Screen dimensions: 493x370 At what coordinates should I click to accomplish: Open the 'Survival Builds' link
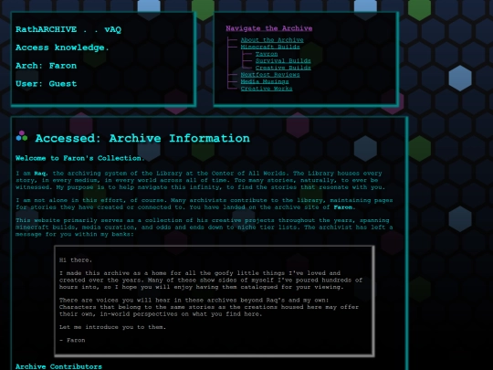tap(283, 60)
